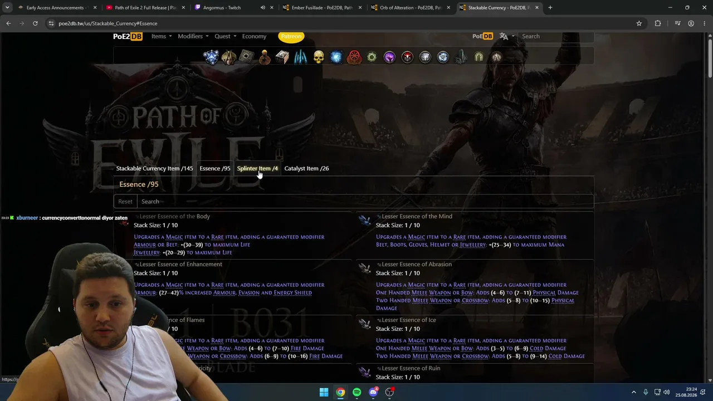The width and height of the screenshot is (713, 401).
Task: Click the essence list Search filter field
Action: tap(365, 202)
